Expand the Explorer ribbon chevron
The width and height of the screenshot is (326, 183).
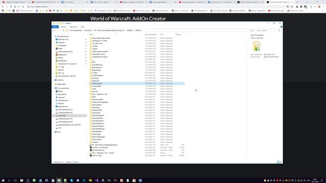[279, 27]
